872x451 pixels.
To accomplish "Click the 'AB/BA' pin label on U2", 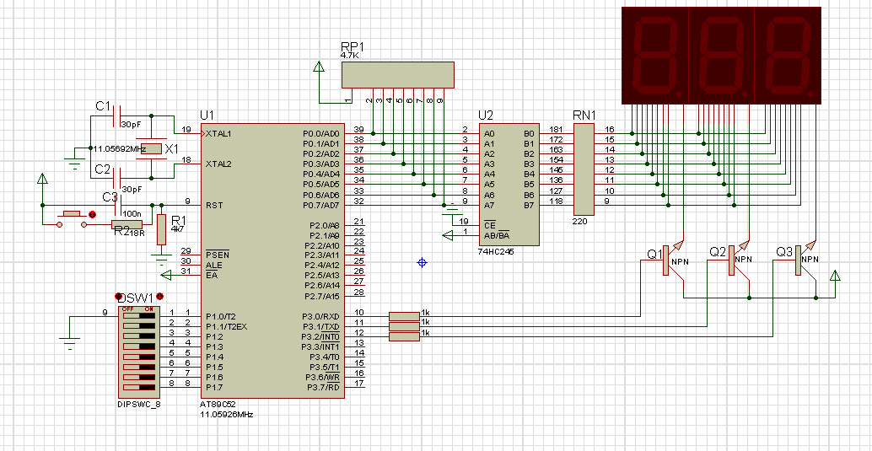I will (x=497, y=235).
